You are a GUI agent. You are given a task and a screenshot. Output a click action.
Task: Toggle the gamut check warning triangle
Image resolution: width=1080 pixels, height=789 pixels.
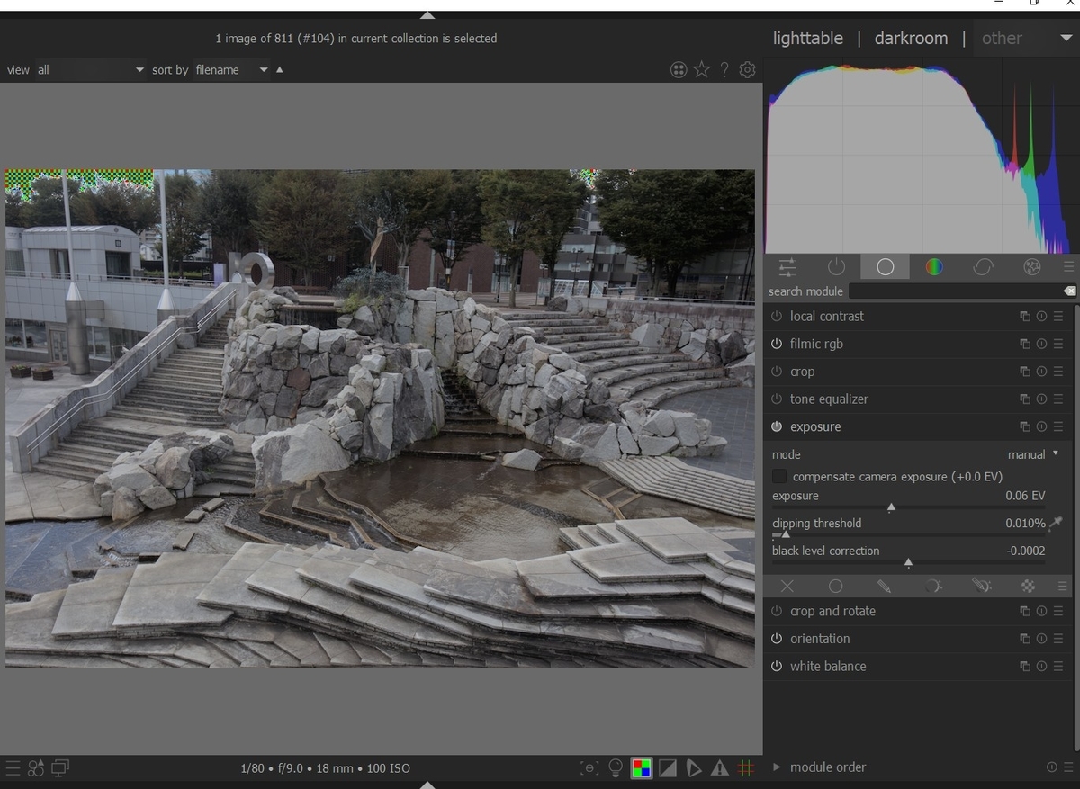[x=719, y=767]
